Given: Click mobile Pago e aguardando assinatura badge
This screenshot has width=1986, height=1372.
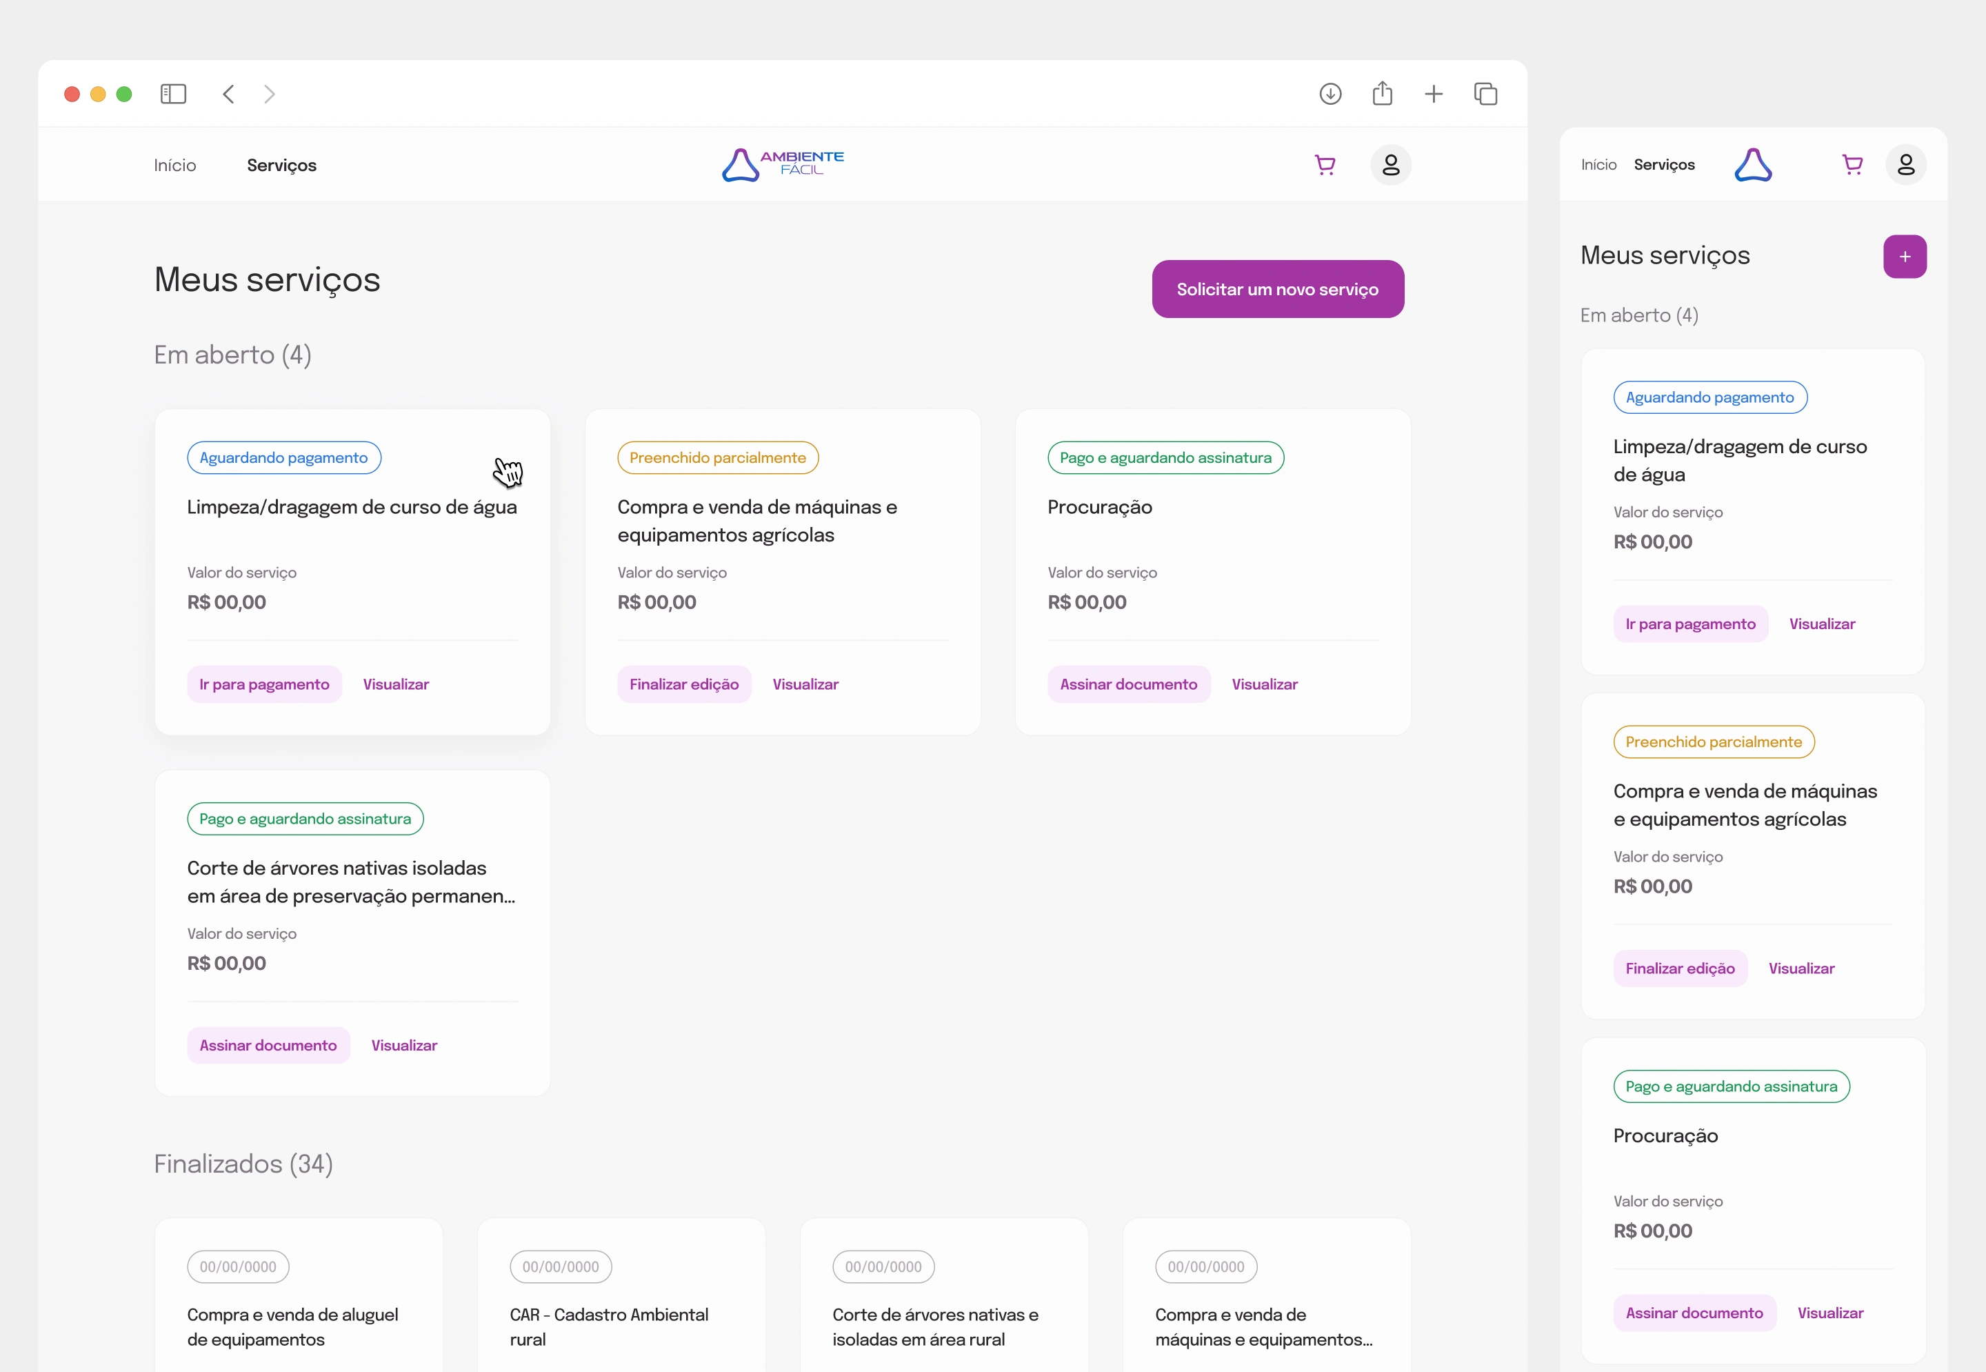Looking at the screenshot, I should click(x=1731, y=1086).
